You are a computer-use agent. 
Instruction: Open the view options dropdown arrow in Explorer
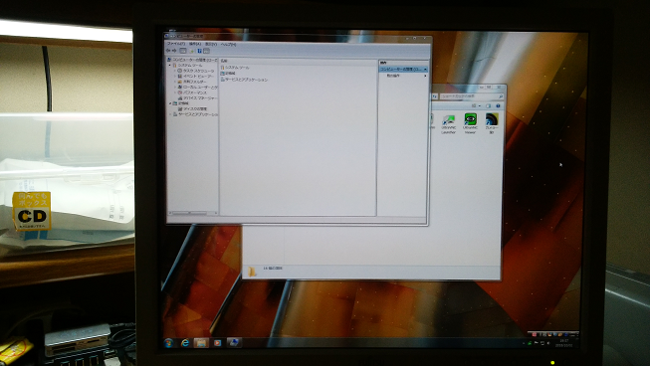coord(480,106)
